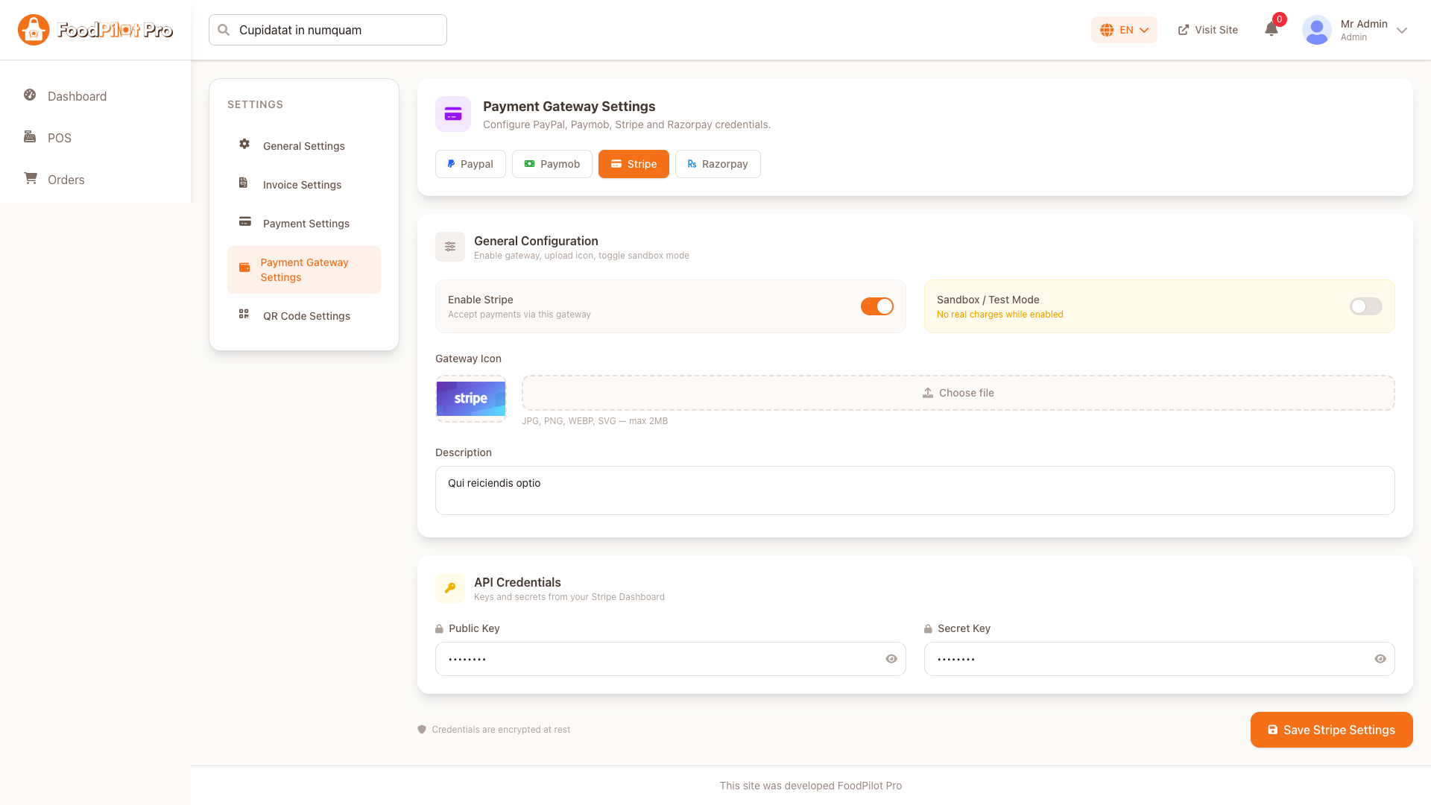Click 'No real charges while enabled' text
Screen dimensions: 1431x805
[1000, 315]
